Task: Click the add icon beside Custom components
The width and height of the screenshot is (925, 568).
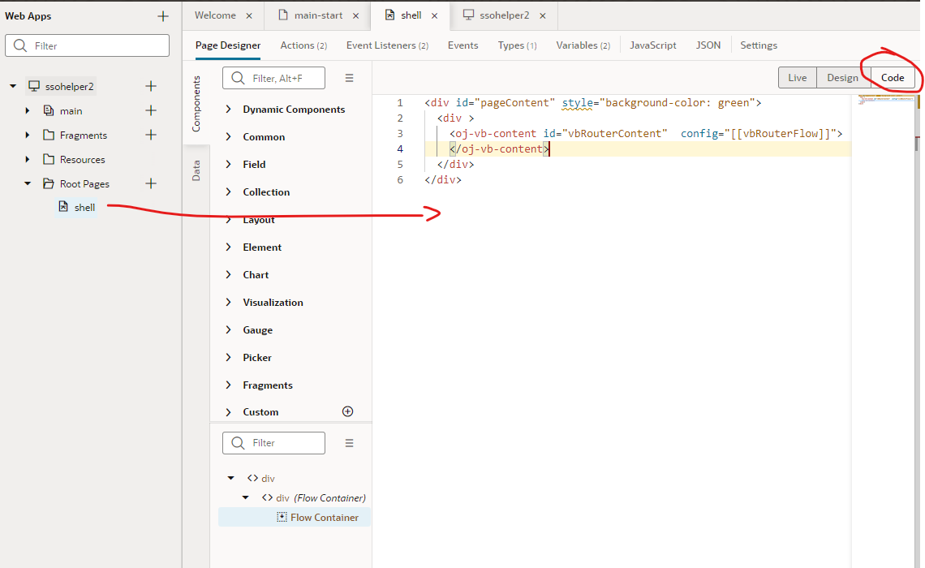Action: pyautogui.click(x=348, y=411)
